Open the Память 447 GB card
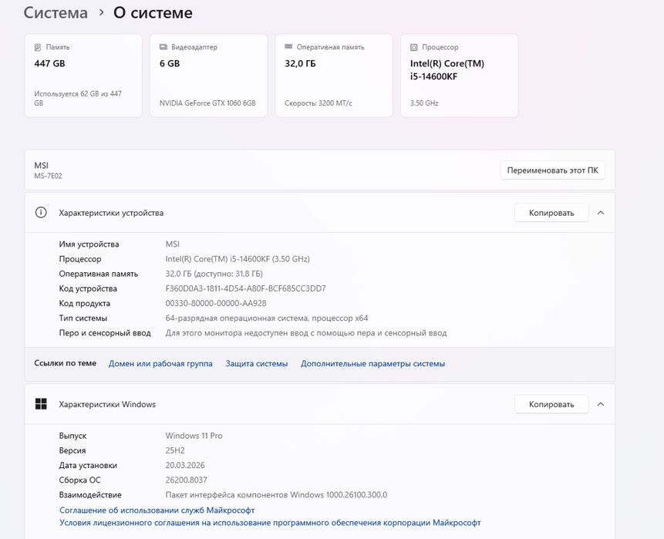 coord(83,76)
